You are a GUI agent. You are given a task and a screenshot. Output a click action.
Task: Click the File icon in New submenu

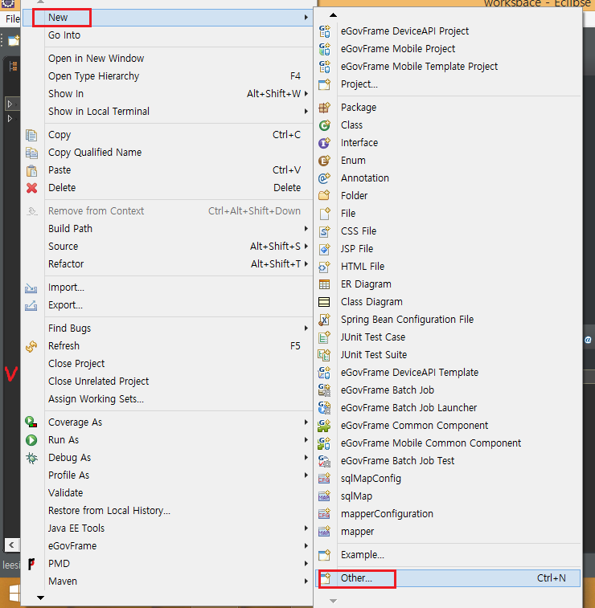pos(325,214)
